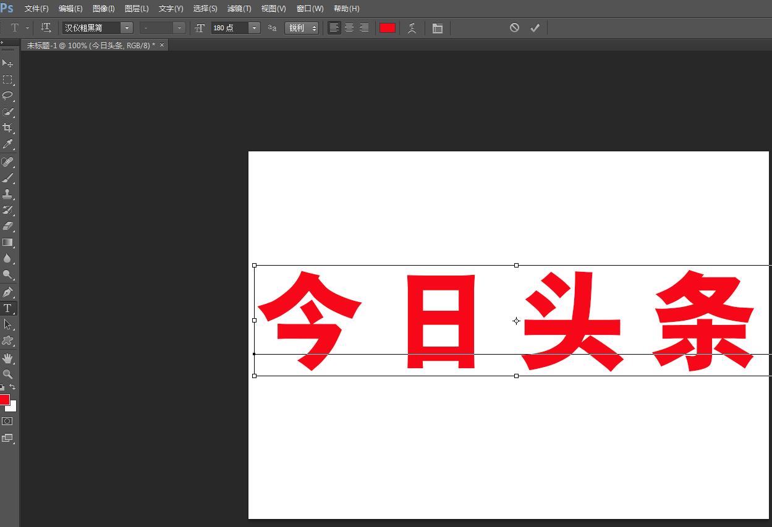This screenshot has height=527, width=772.
Task: Select the History Brush tool
Action: click(x=7, y=210)
